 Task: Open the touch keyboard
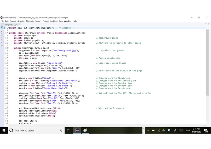[x=181, y=130]
